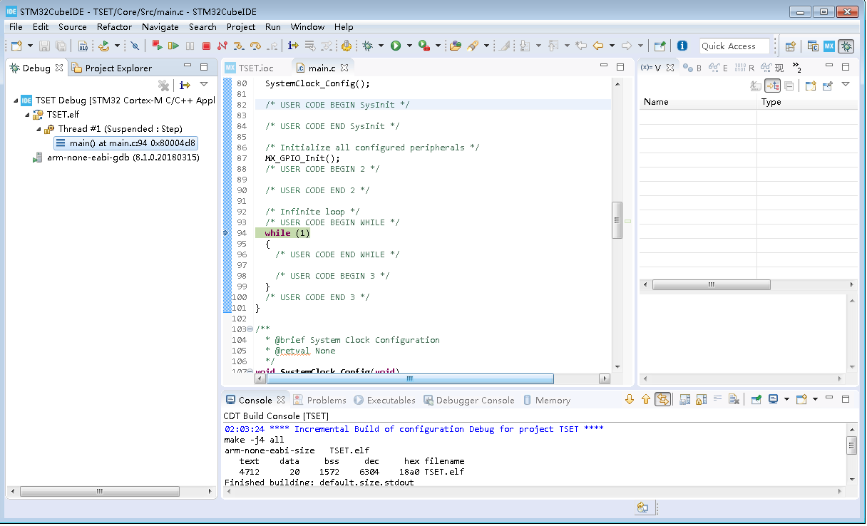Click Remove All Terminated Launches icon
The image size is (867, 526).
(x=163, y=85)
